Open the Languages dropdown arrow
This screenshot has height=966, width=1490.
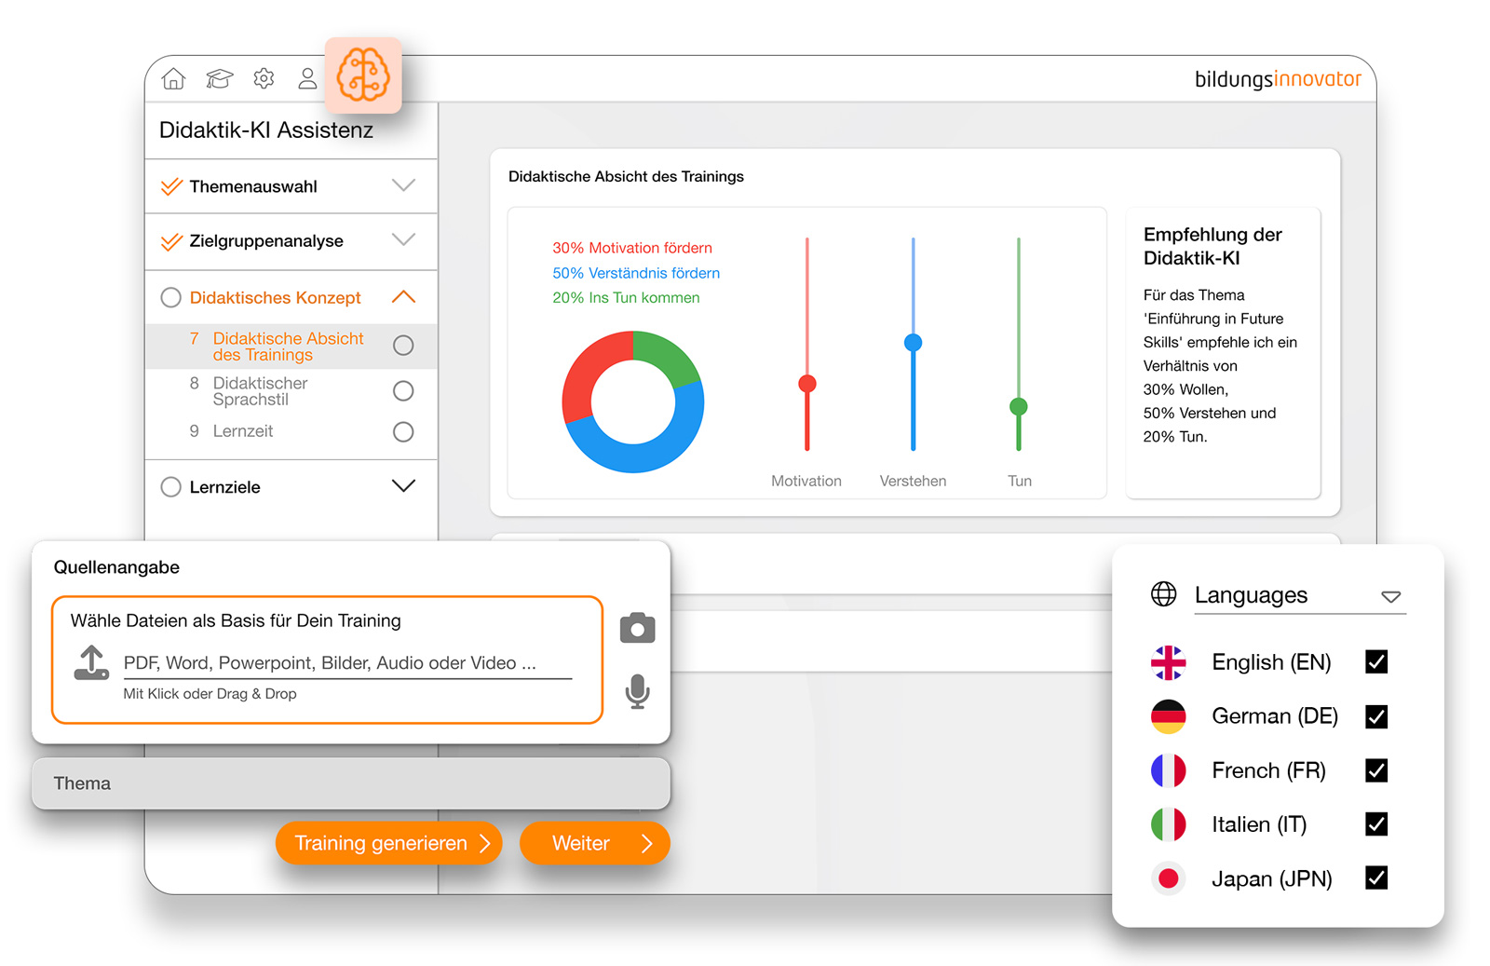[x=1390, y=596]
